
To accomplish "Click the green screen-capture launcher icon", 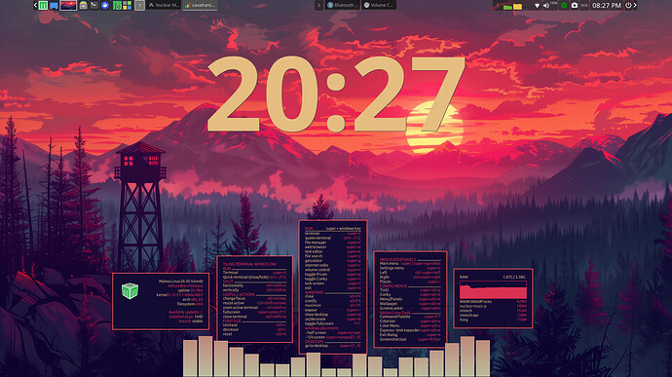I will pyautogui.click(x=117, y=6).
